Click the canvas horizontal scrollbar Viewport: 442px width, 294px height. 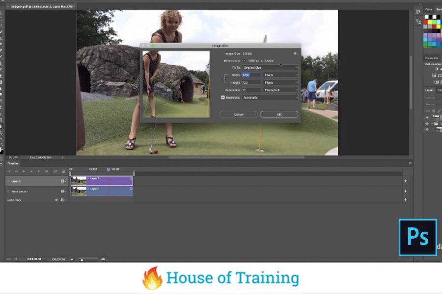237,157
